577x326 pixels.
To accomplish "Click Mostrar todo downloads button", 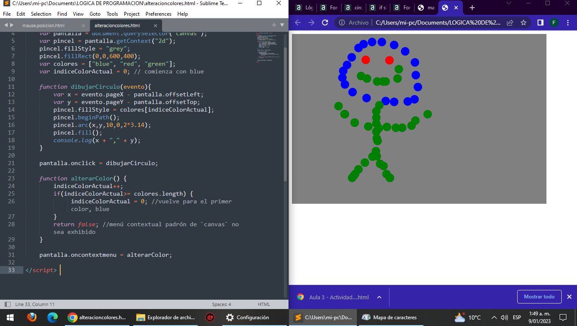I will point(539,297).
